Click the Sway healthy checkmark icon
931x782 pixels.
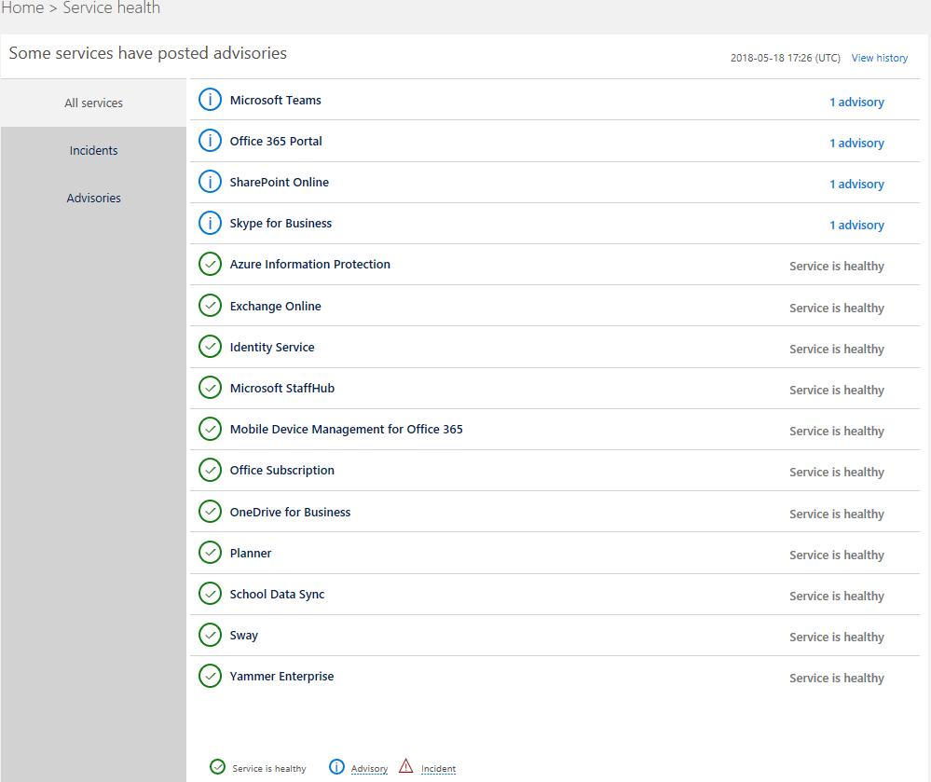click(210, 634)
